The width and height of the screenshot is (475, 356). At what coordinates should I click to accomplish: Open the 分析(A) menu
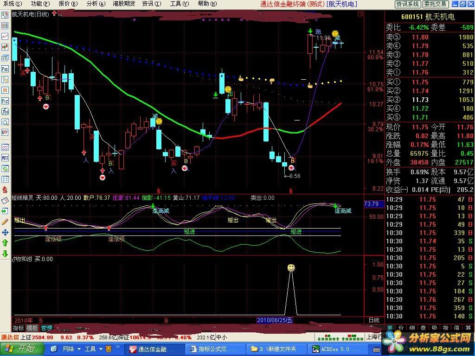pyautogui.click(x=96, y=4)
